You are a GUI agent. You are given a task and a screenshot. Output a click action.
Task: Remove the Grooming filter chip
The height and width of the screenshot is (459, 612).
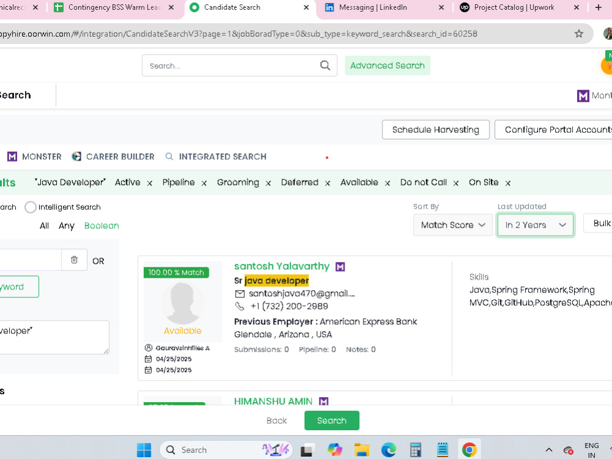268,183
